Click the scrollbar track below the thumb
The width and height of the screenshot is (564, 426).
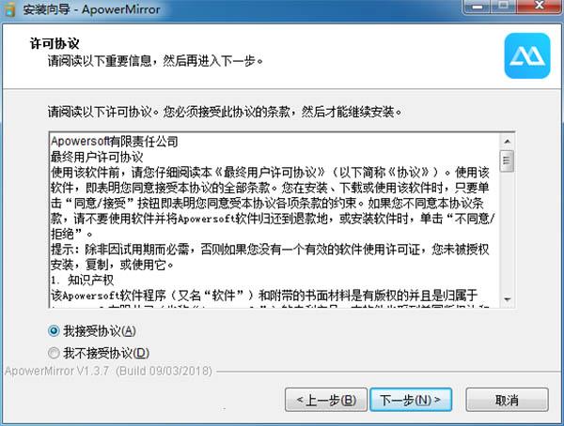(x=508, y=232)
